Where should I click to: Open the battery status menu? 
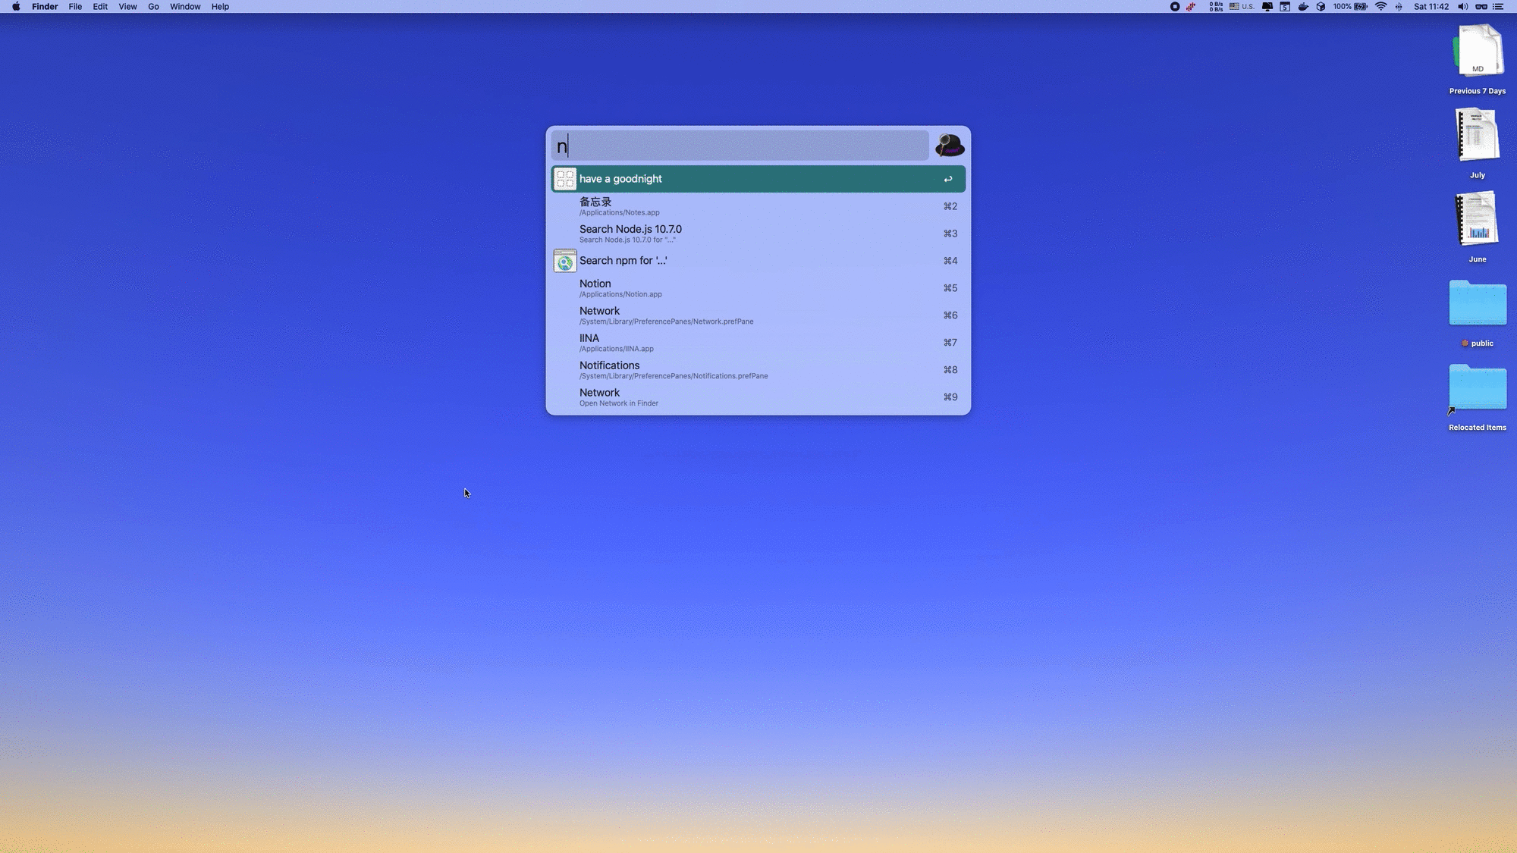tap(1350, 7)
